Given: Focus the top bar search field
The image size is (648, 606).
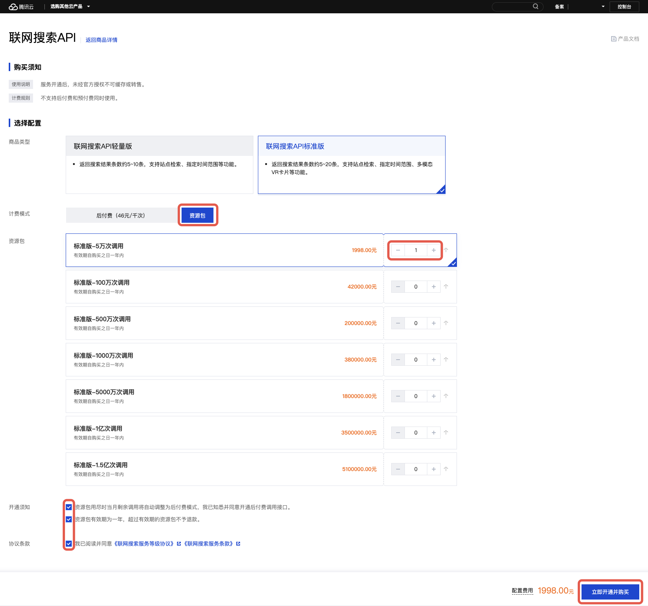Looking at the screenshot, I should coord(517,6).
